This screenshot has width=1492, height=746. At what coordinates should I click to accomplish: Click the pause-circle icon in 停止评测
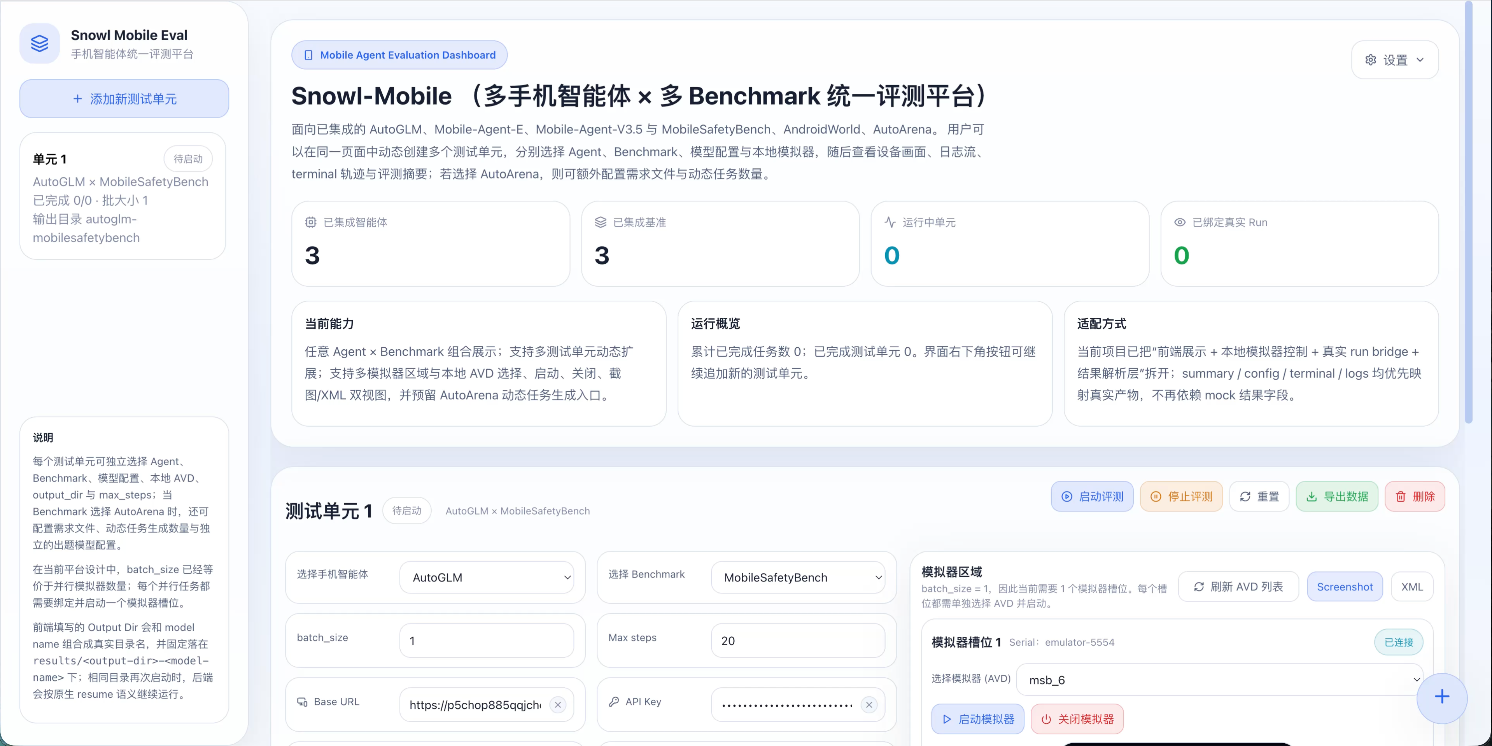point(1156,496)
